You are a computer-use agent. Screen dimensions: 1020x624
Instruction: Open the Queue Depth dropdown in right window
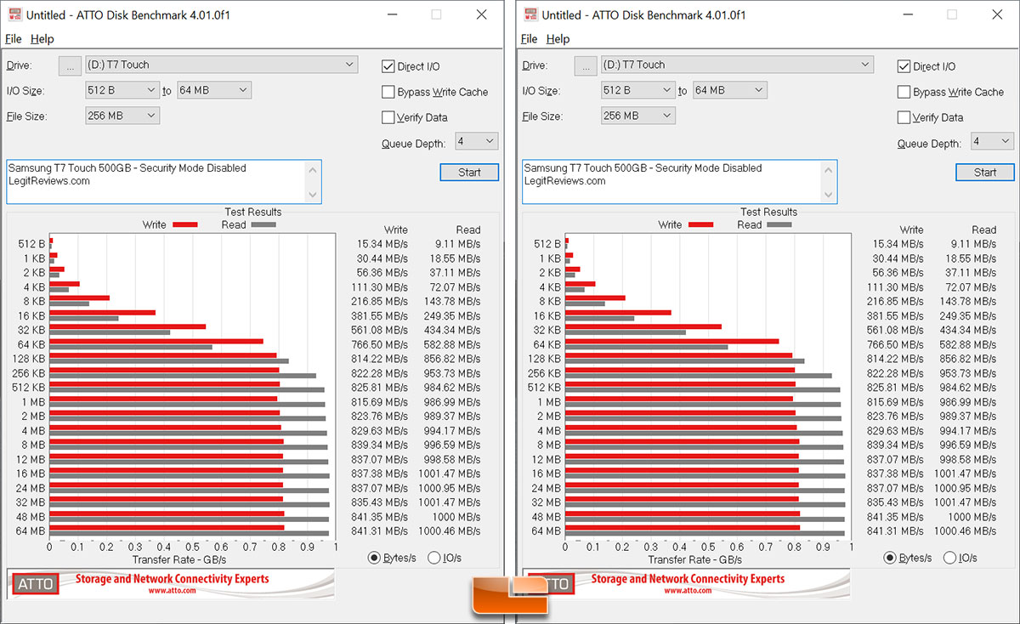993,141
